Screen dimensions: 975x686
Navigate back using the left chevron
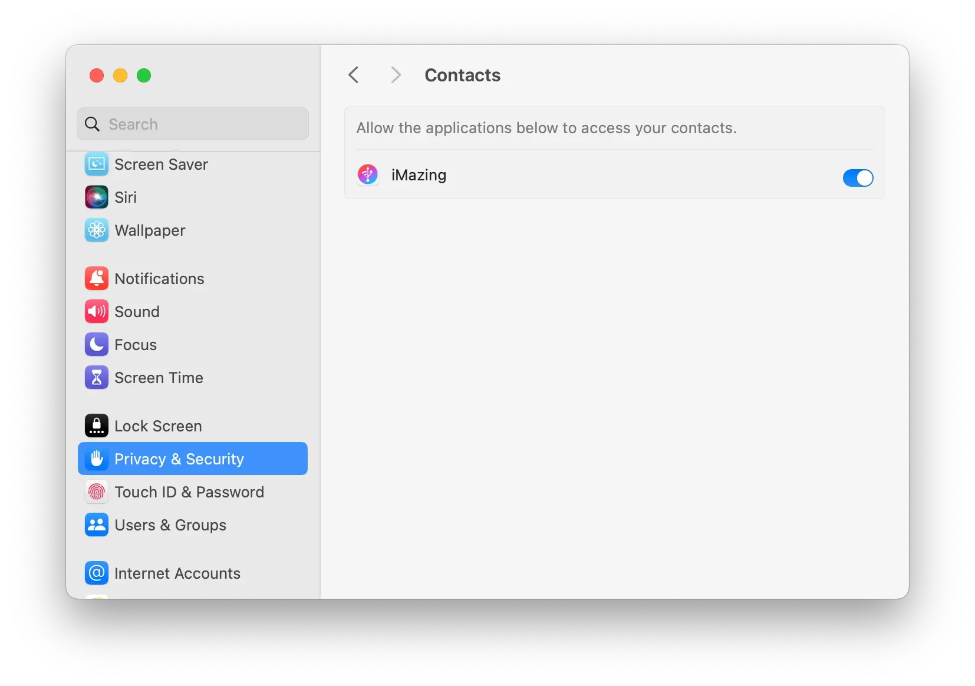(x=353, y=75)
